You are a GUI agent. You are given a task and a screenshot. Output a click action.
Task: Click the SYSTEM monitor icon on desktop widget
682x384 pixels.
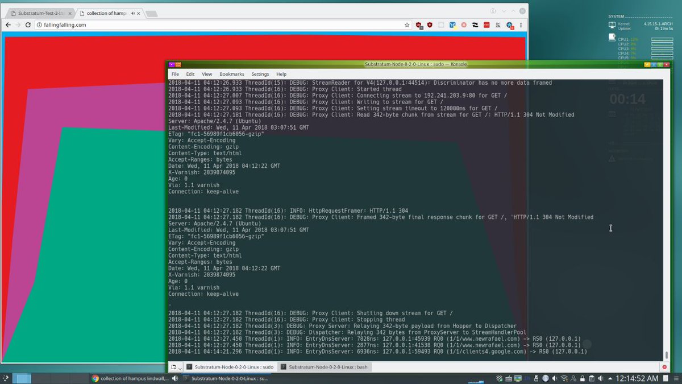(612, 24)
